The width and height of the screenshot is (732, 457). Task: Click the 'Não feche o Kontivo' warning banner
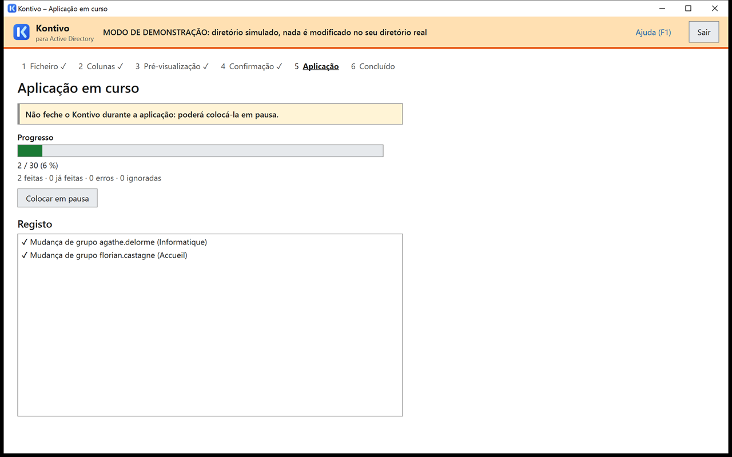coord(210,114)
